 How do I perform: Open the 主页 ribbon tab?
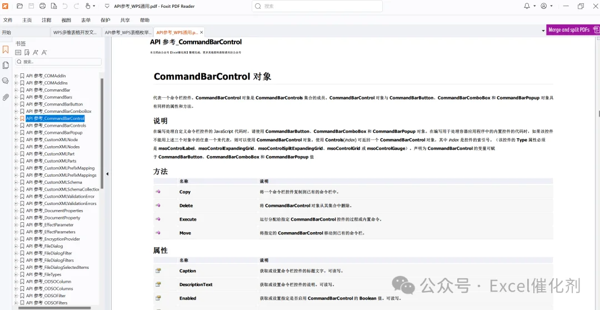(27, 21)
